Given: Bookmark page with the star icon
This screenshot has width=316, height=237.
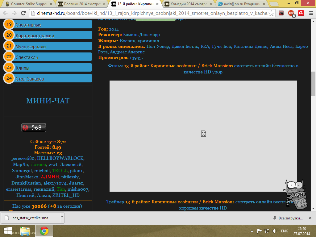Looking at the screenshot, I should (x=272, y=13).
